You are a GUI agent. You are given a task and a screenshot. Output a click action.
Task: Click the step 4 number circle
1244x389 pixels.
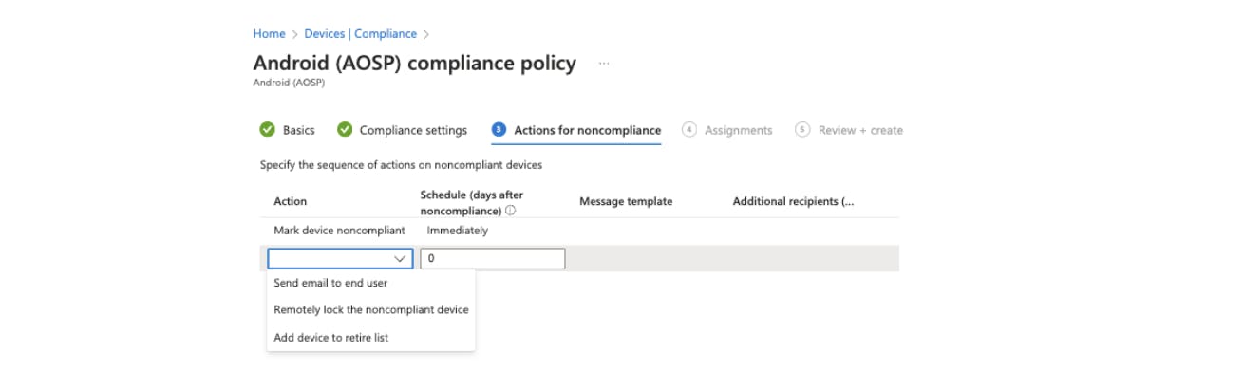[689, 130]
